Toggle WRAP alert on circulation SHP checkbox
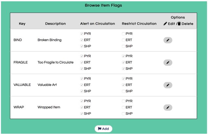Image resolution: width=208 pixels, height=134 pixels. (82, 114)
